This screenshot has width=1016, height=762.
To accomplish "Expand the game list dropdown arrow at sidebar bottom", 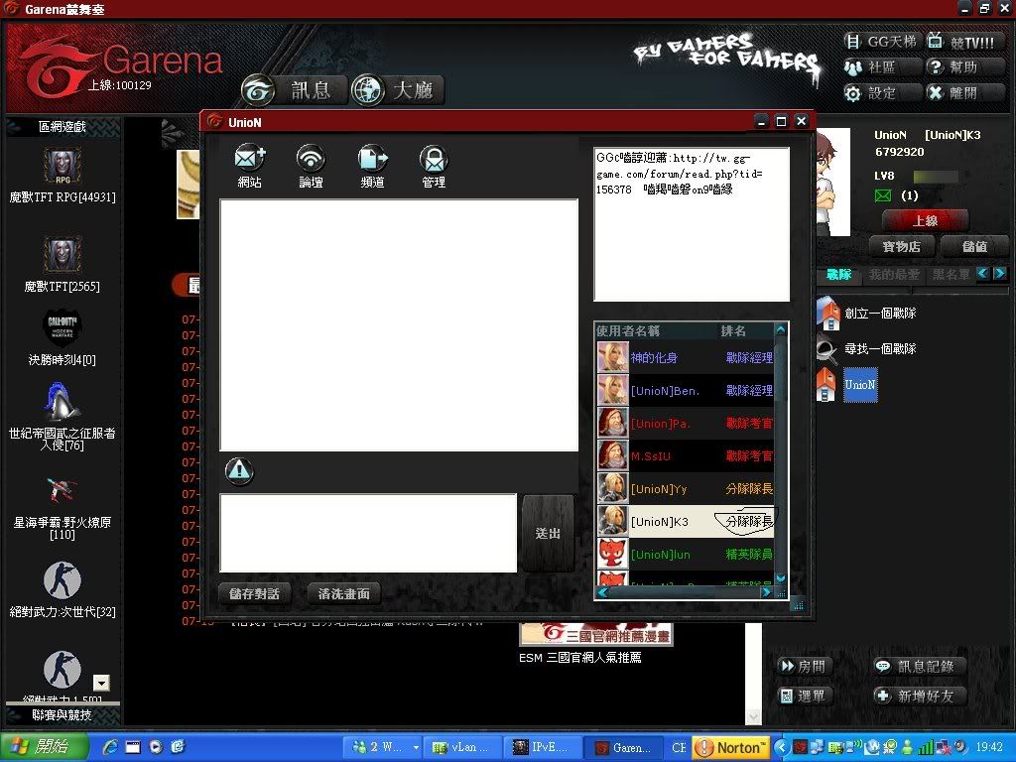I will [x=101, y=683].
